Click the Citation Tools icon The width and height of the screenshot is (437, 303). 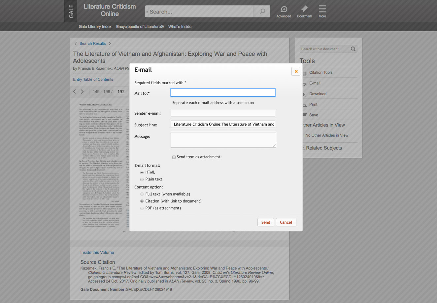point(304,73)
